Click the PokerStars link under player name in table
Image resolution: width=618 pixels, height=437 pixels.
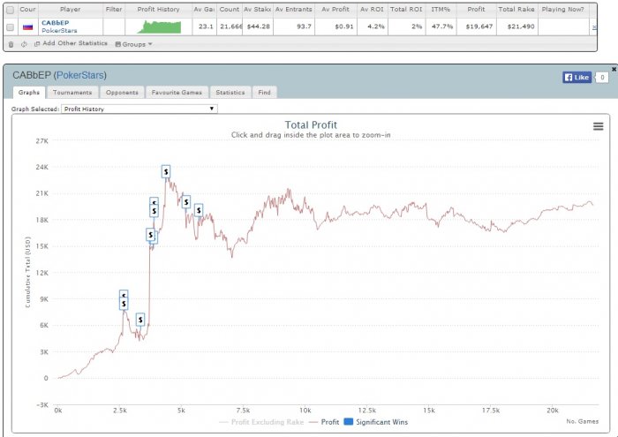click(59, 30)
